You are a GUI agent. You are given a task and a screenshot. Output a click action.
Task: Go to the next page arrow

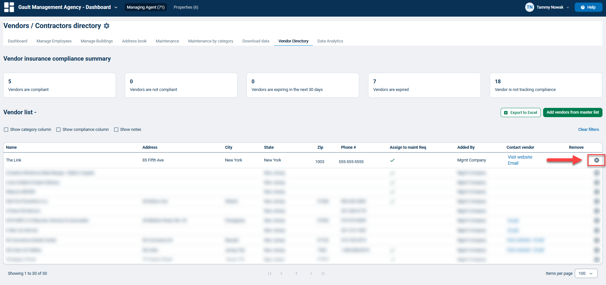pos(311,274)
